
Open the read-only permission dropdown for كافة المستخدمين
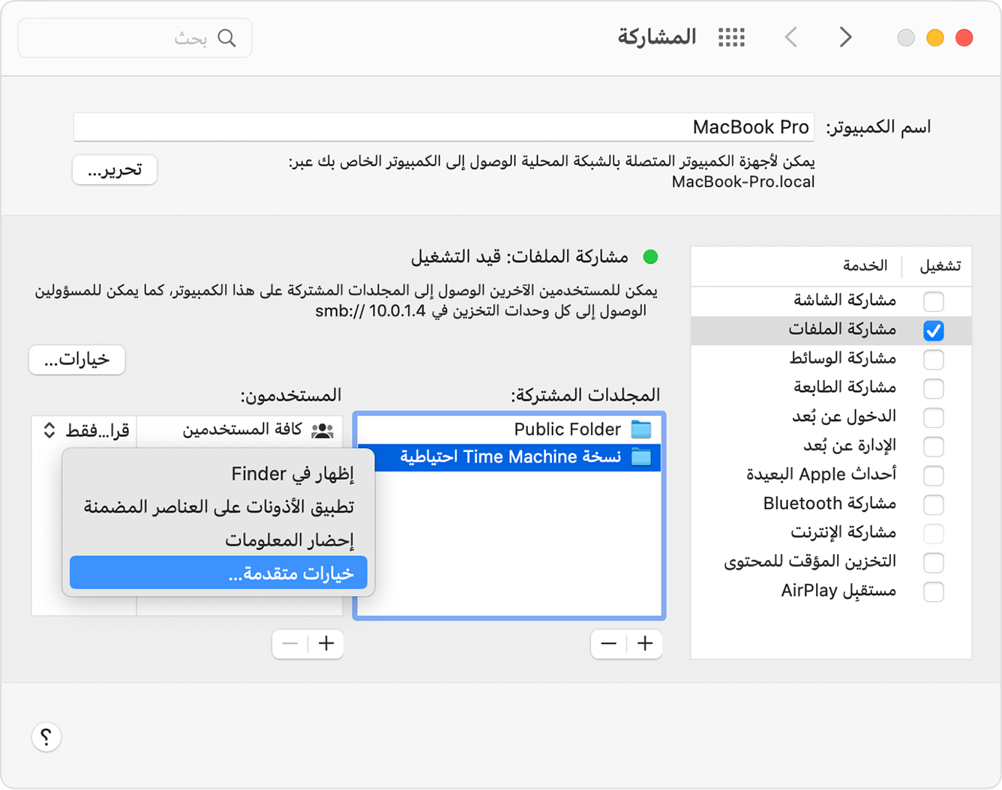click(x=83, y=429)
